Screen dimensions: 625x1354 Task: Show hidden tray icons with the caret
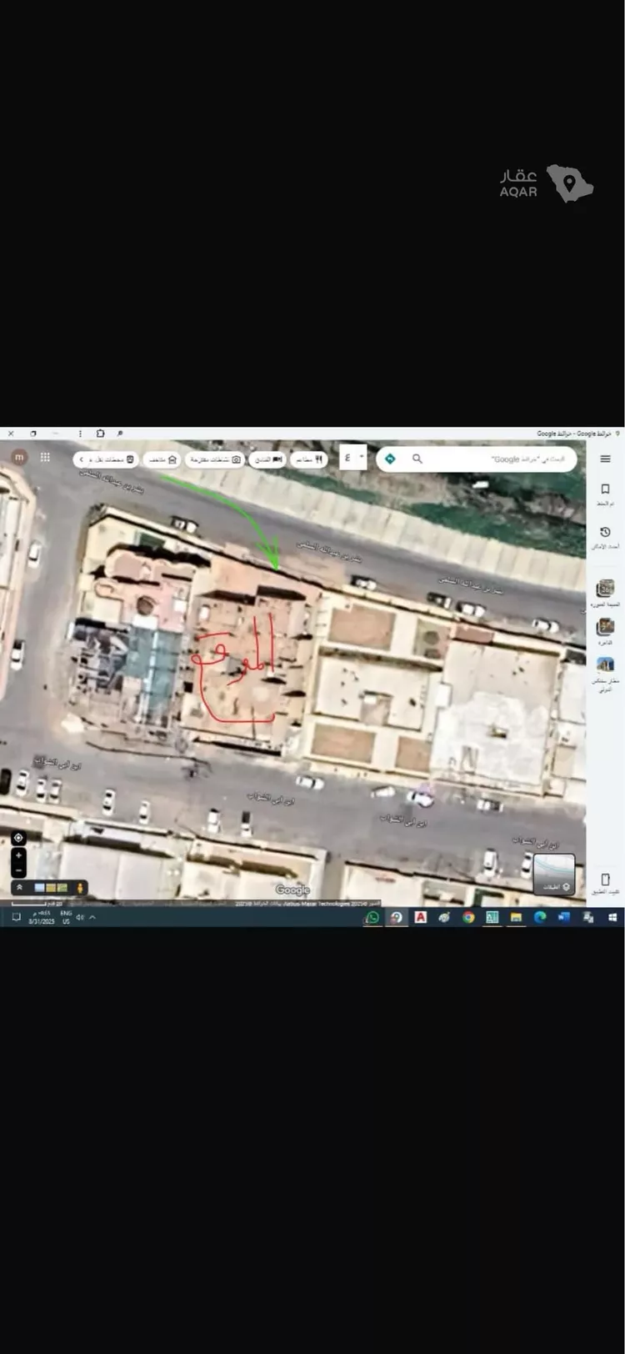[x=92, y=917]
